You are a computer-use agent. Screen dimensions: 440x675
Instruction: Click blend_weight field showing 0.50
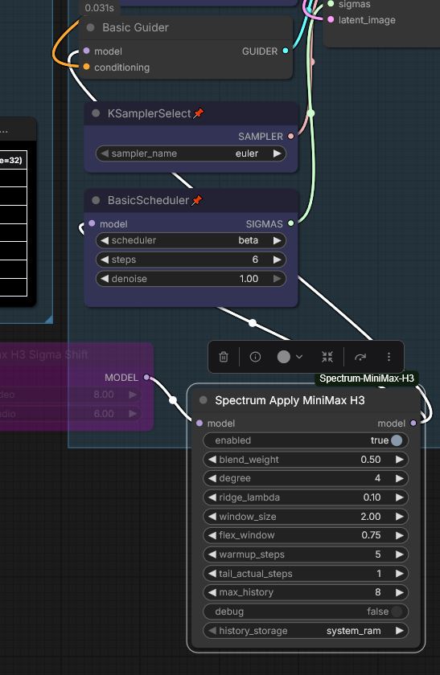306,460
